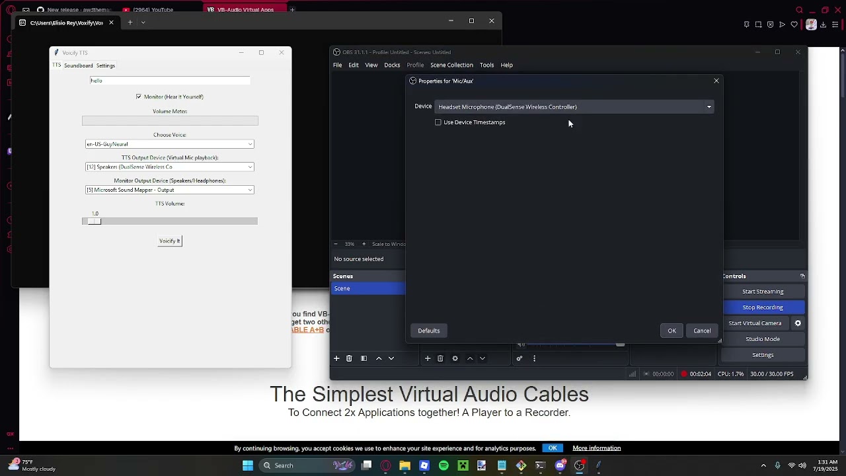Viewport: 846px width, 476px height.
Task: Remove selected scene with trash icon
Action: pyautogui.click(x=349, y=358)
